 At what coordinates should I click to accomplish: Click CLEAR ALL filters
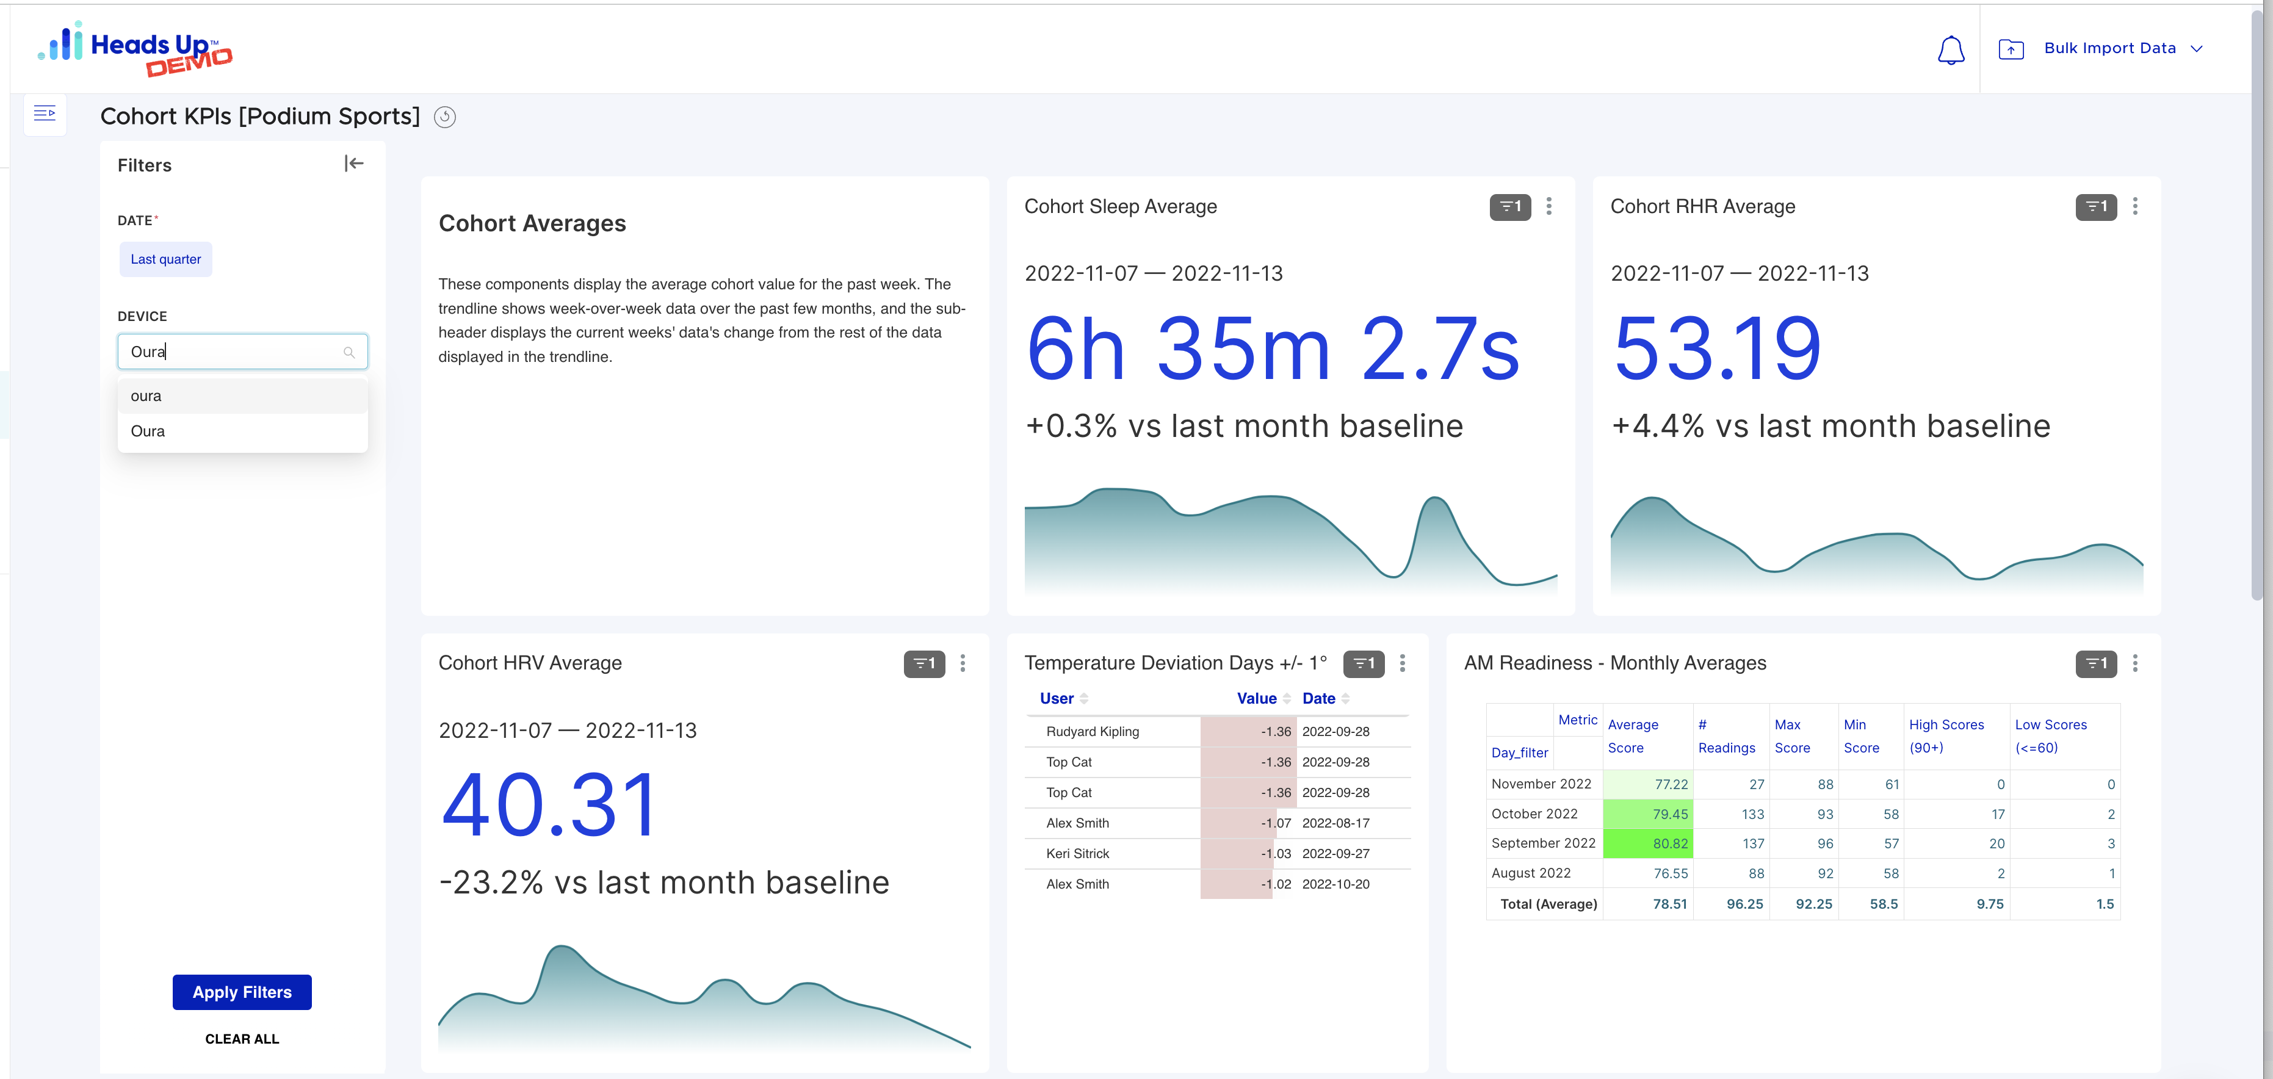pos(242,1039)
